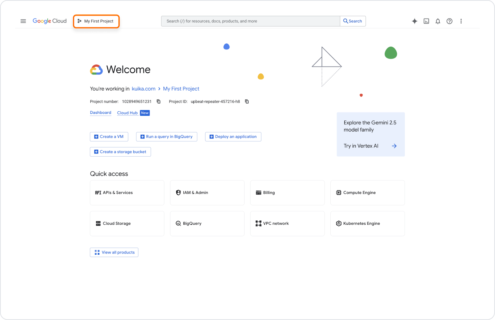Screen dimensions: 495x320
Task: Switch to the Cloud Hub tab
Action: pyautogui.click(x=127, y=113)
